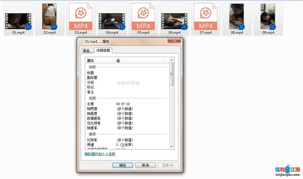Open the 删除属性和个人信息 link
The height and width of the screenshot is (179, 303).
click(100, 154)
